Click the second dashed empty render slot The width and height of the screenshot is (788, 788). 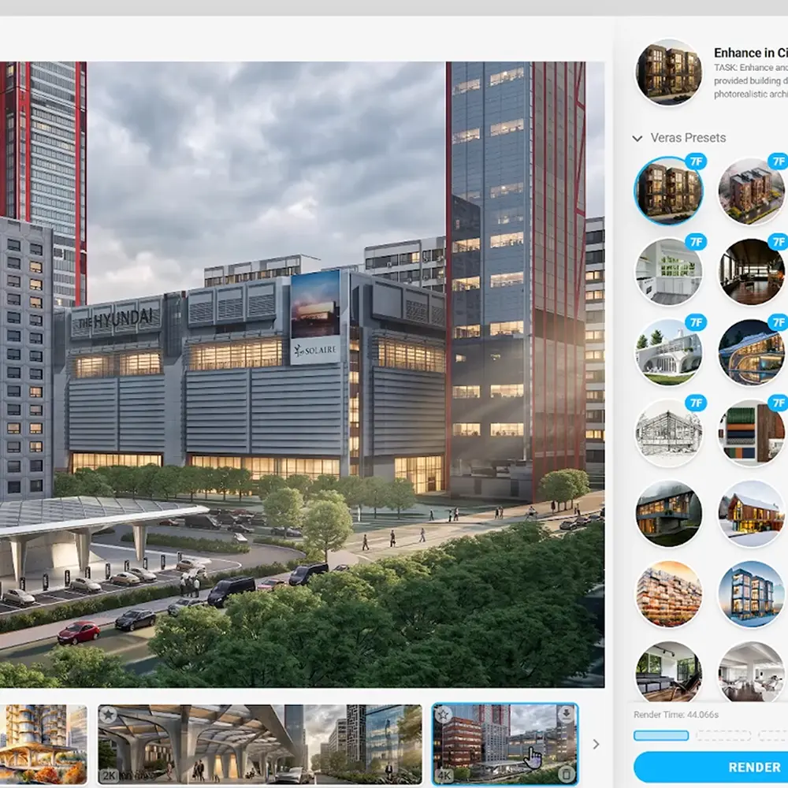(723, 736)
